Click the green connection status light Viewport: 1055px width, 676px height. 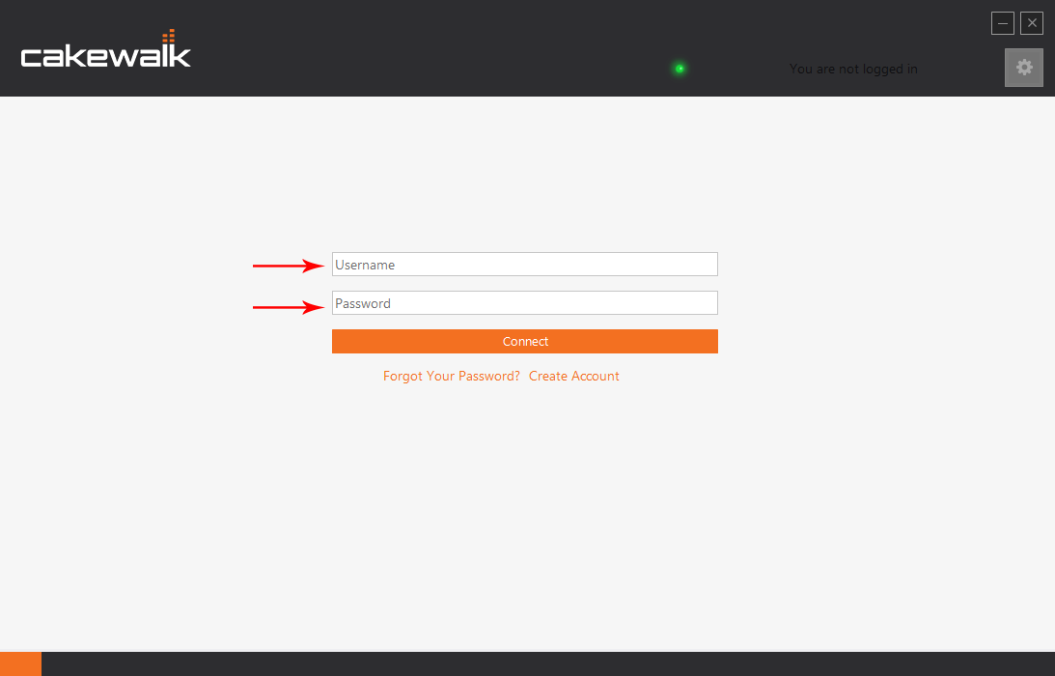click(680, 69)
